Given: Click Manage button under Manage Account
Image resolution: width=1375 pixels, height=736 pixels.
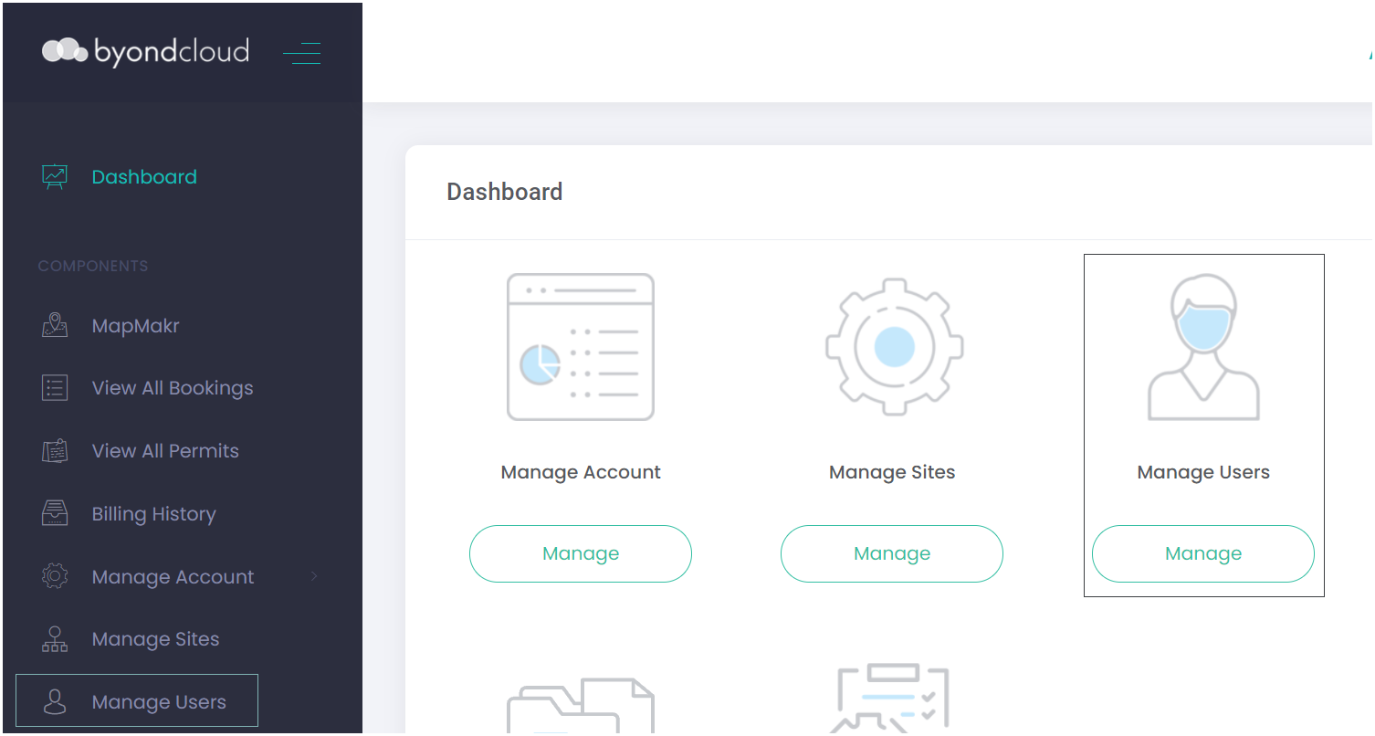Looking at the screenshot, I should pyautogui.click(x=581, y=553).
